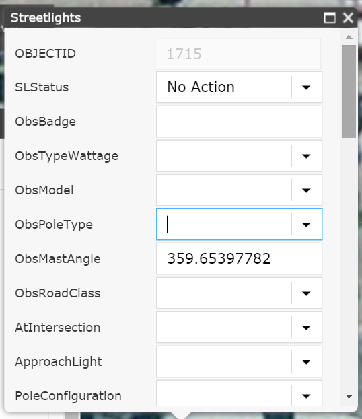Viewport: 362px width, 419px height.
Task: Expand the ObsTypeWattage dropdown
Action: [x=306, y=156]
